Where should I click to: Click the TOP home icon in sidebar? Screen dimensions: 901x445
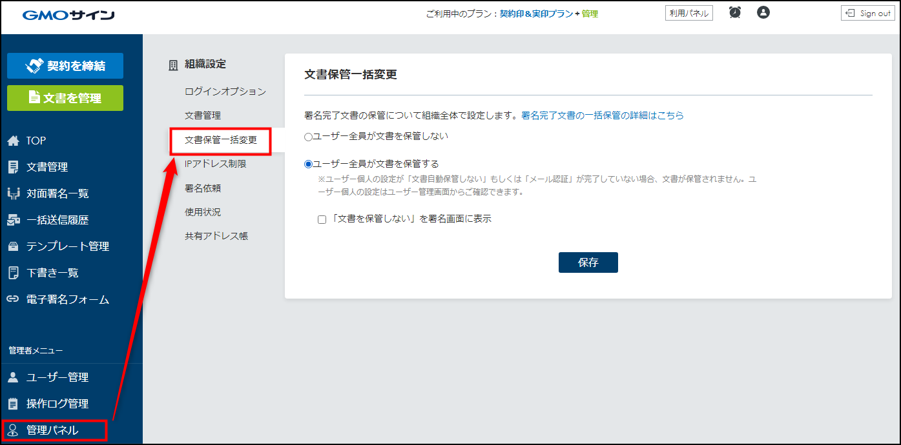(x=13, y=141)
